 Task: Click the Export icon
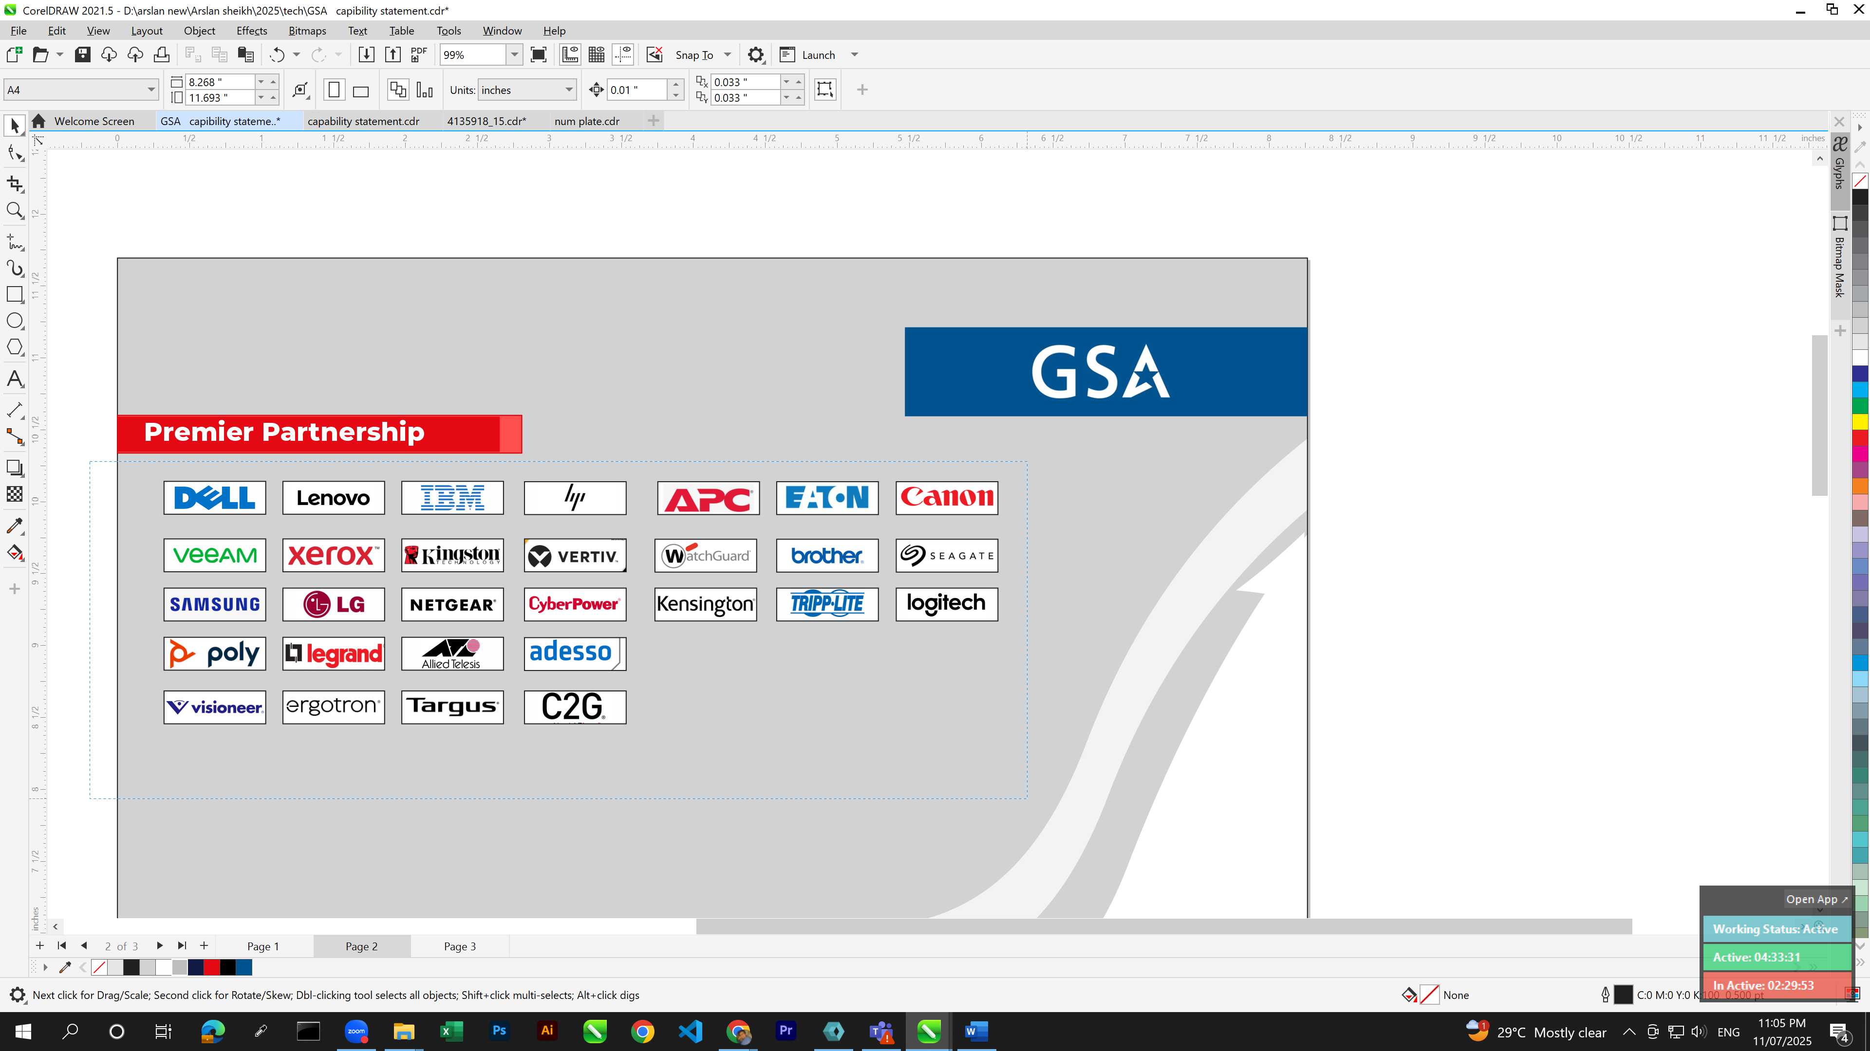(x=393, y=54)
